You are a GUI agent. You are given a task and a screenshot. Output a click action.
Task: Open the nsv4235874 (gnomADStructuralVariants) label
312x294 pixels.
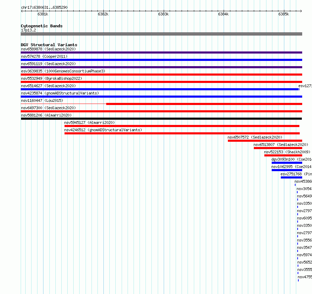60,93
